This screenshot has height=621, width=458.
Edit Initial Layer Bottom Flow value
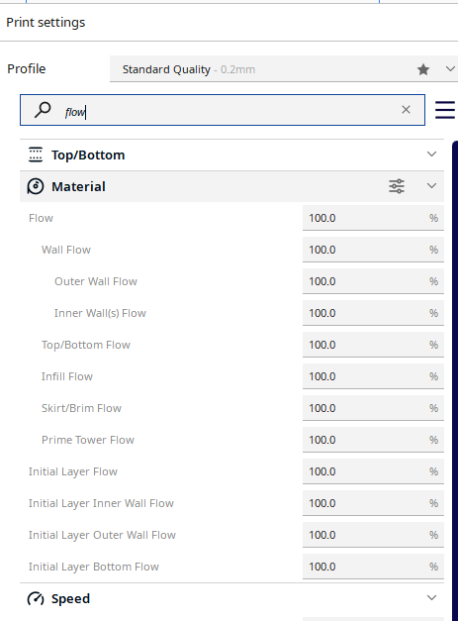373,567
